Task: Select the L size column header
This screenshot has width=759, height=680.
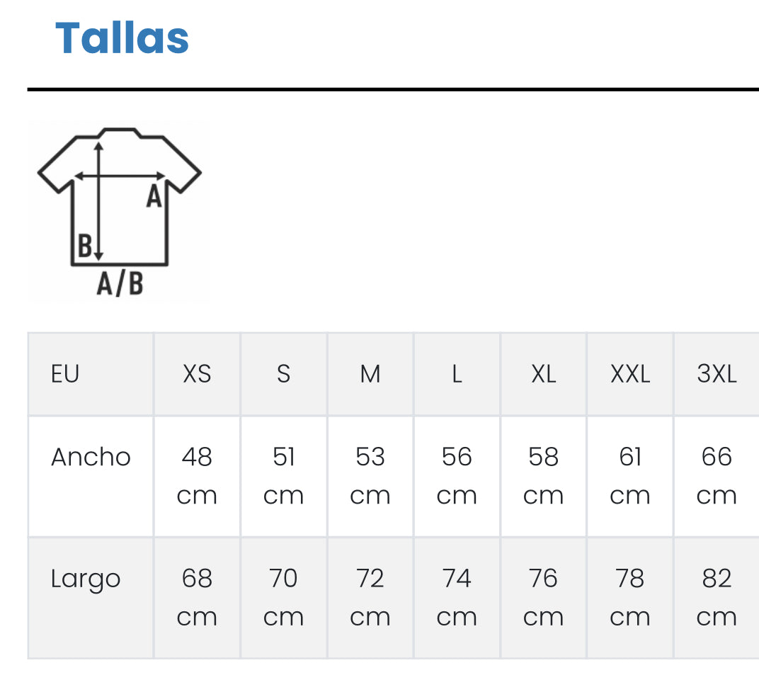Action: [x=457, y=374]
